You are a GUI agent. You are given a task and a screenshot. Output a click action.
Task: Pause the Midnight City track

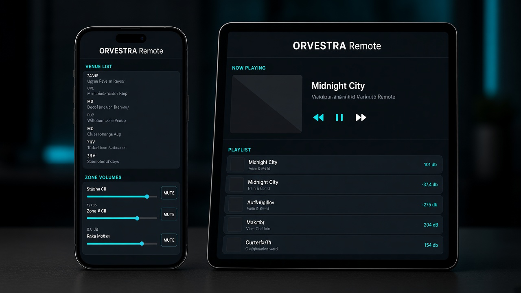(339, 118)
